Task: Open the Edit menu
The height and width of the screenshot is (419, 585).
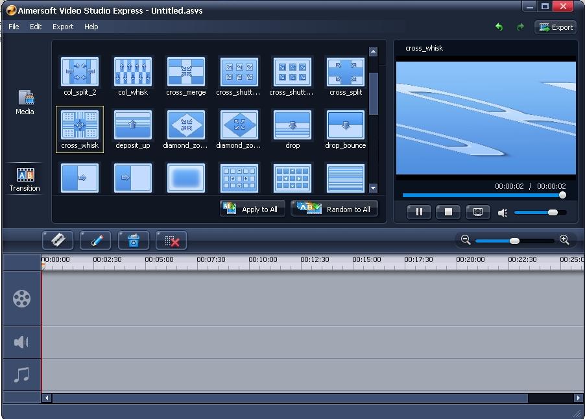Action: coord(36,27)
